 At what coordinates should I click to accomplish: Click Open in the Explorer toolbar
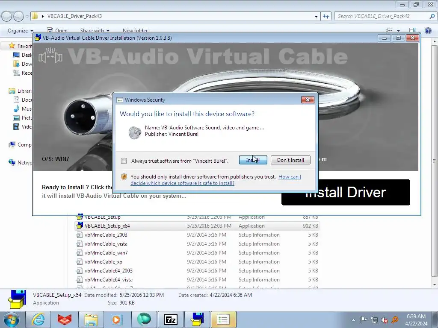57,31
